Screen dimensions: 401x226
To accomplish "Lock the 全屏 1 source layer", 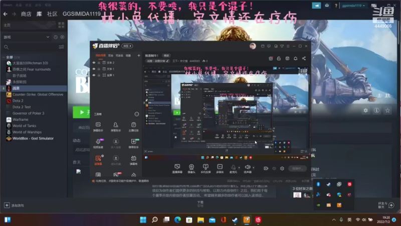I will point(99,75).
